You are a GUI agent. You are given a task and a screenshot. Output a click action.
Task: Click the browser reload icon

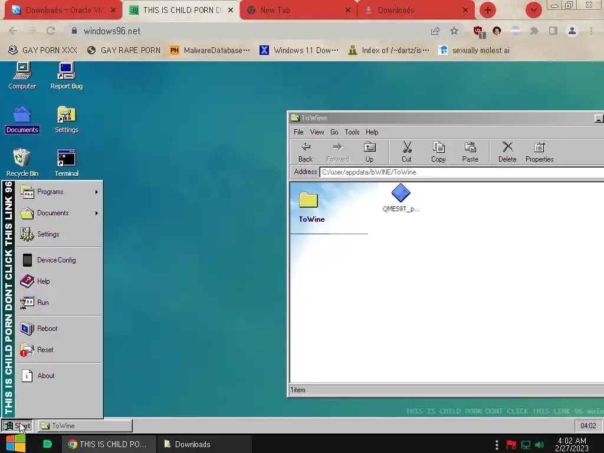(51, 31)
